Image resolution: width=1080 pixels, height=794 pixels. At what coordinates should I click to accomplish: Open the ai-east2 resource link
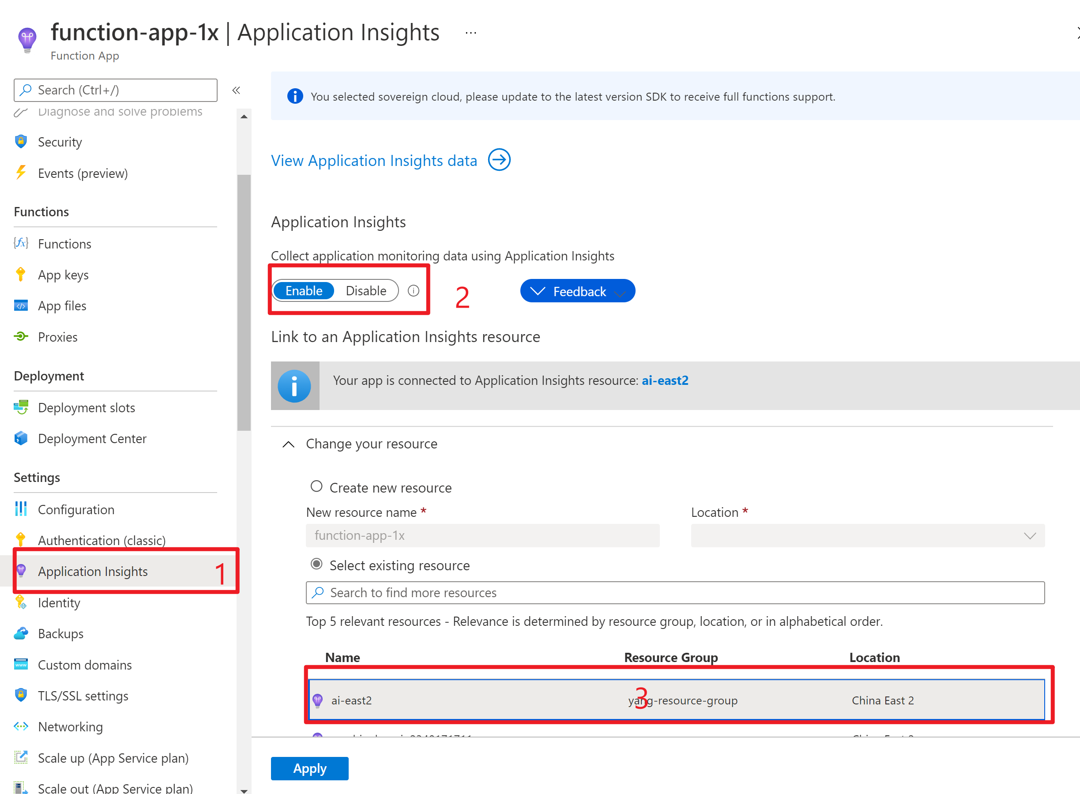pyautogui.click(x=665, y=380)
